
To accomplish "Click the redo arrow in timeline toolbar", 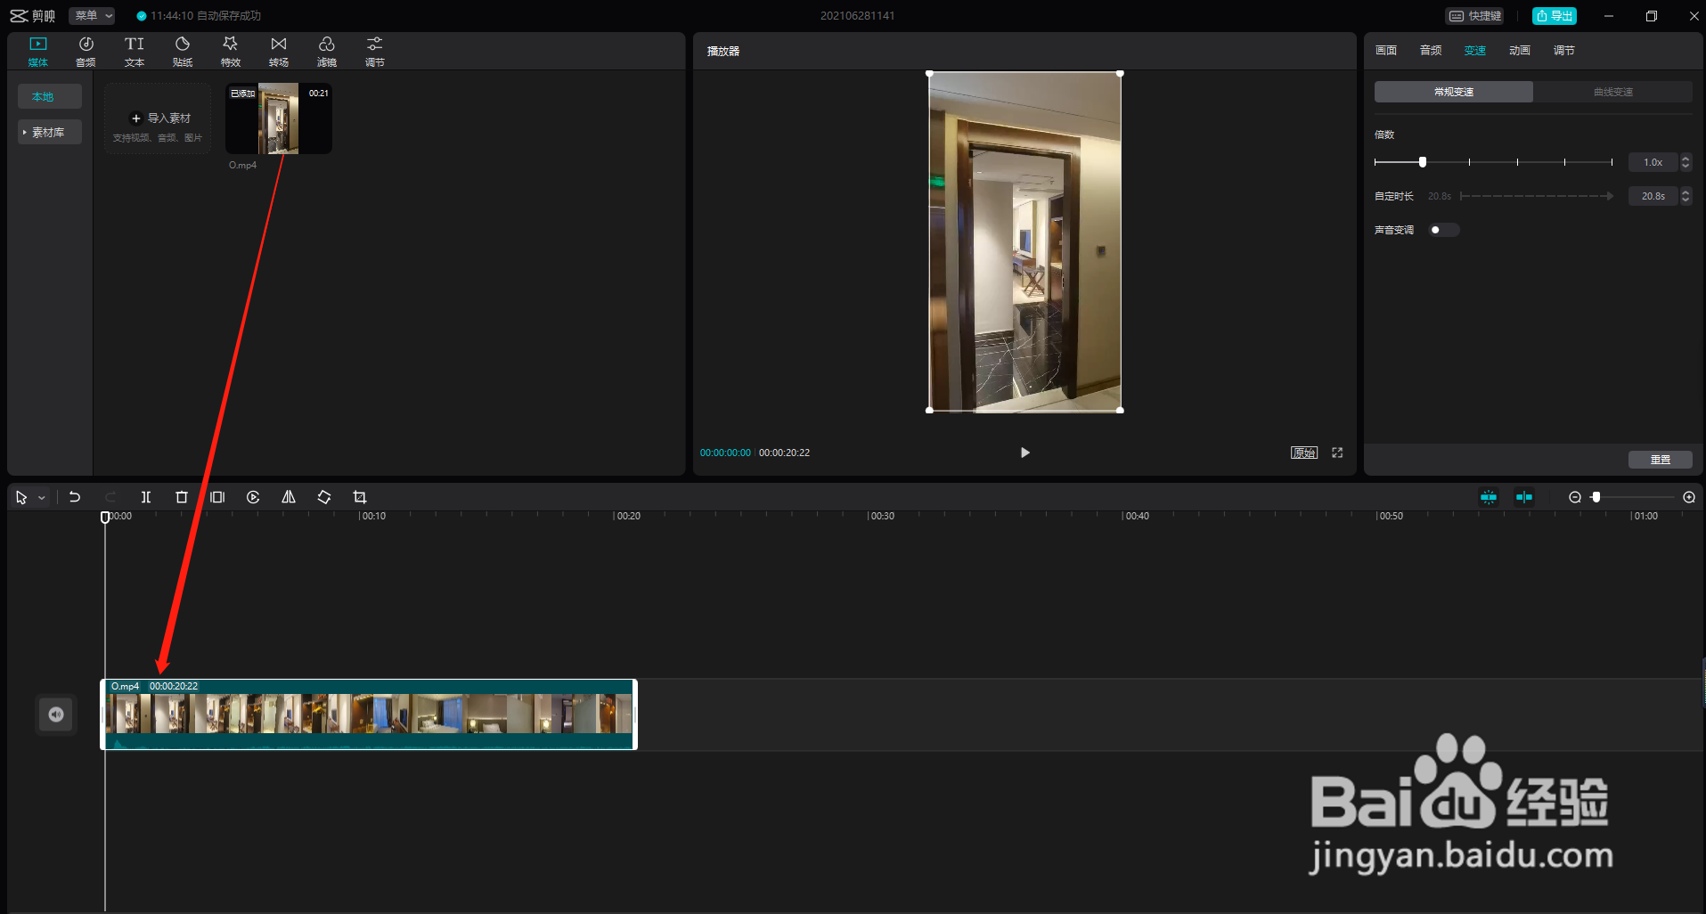I will point(110,497).
